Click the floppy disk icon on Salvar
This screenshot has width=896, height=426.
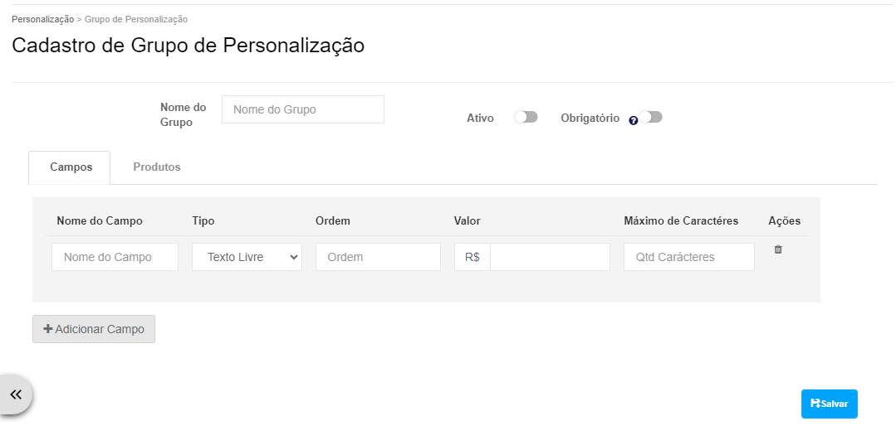pyautogui.click(x=815, y=403)
